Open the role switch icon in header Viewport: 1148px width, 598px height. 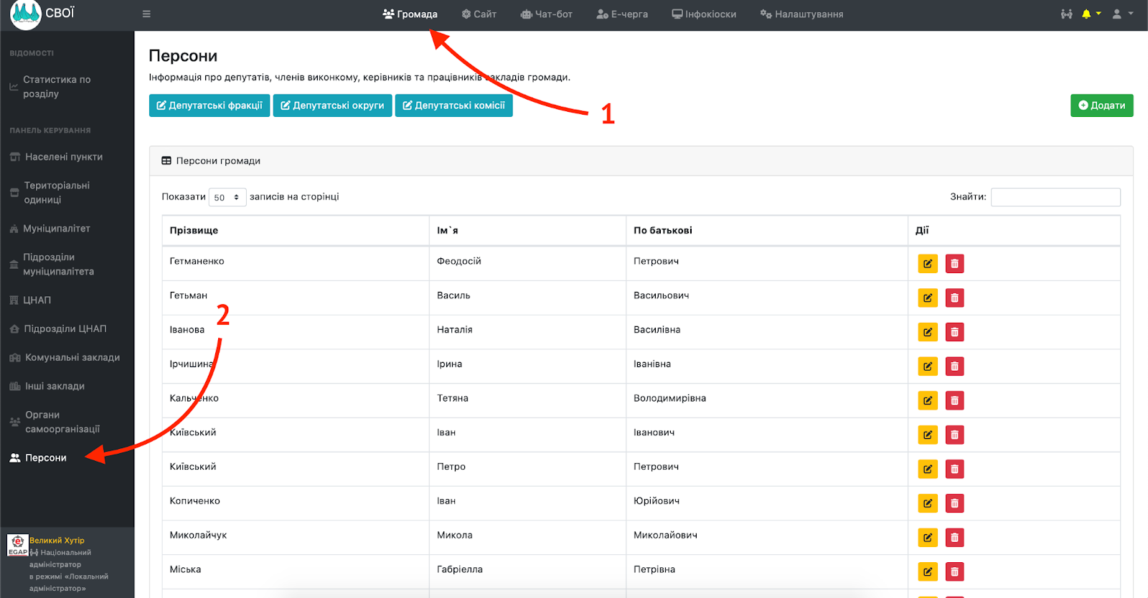pyautogui.click(x=1066, y=14)
